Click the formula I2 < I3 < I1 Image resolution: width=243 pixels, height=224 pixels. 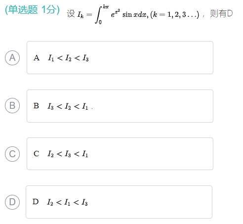pyautogui.click(x=68, y=154)
